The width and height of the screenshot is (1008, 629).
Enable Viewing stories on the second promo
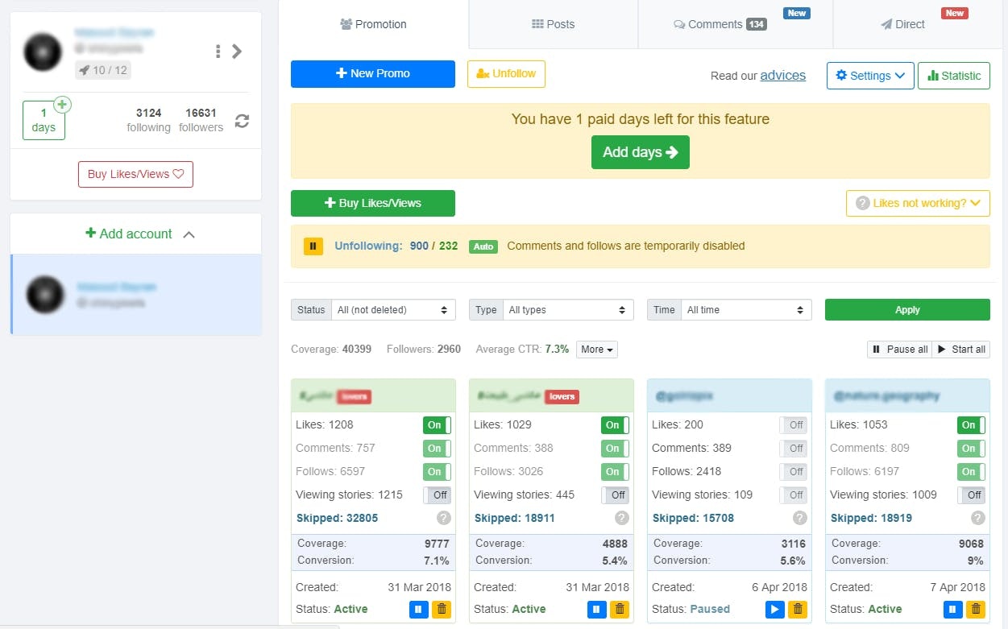(x=615, y=495)
